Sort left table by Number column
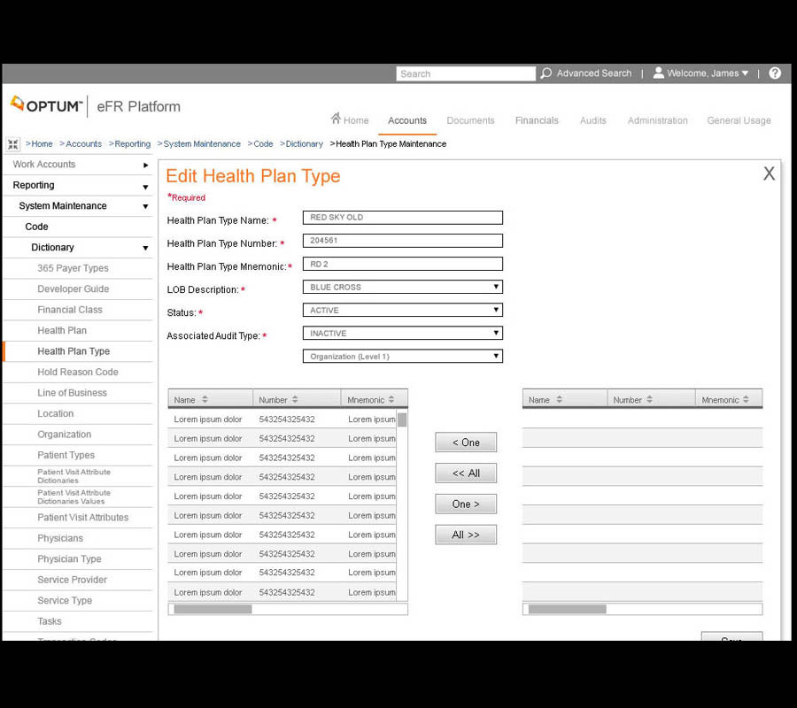 coord(295,400)
